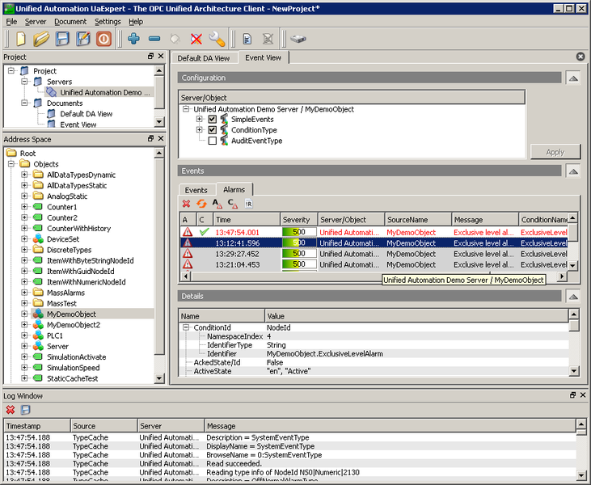
Task: Uncheck the ConditionType checkbox
Action: [212, 130]
